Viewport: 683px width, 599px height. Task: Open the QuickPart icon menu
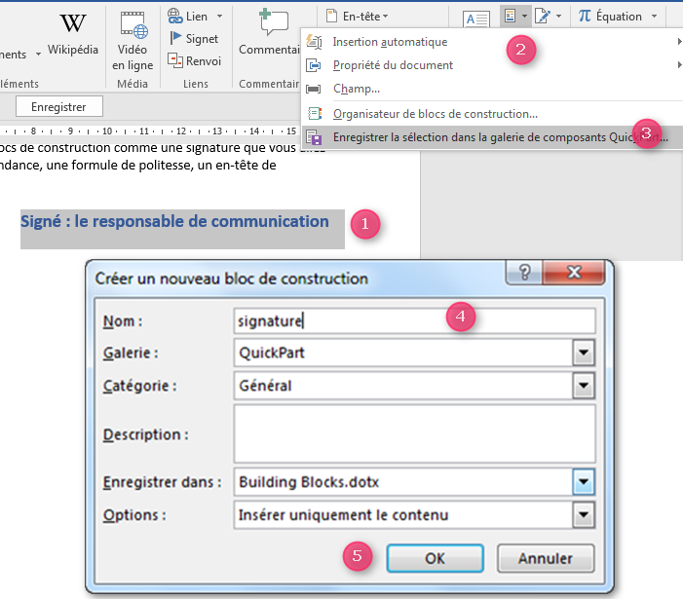(511, 17)
